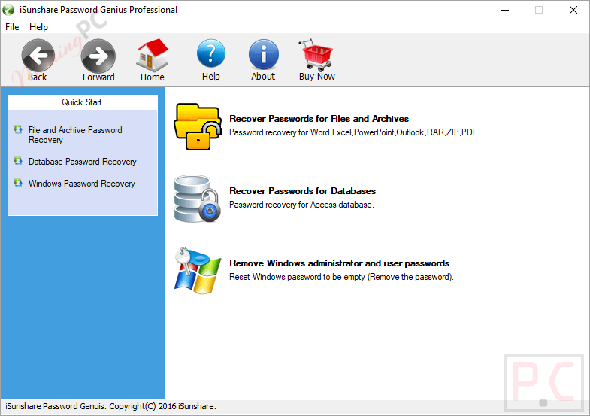Click 'Password recovery for Access database' text

tap(301, 205)
